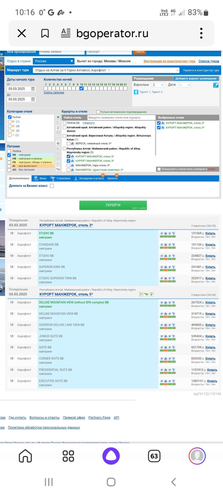Click 'Купить' for the 267524 р. offer

pos(210,302)
